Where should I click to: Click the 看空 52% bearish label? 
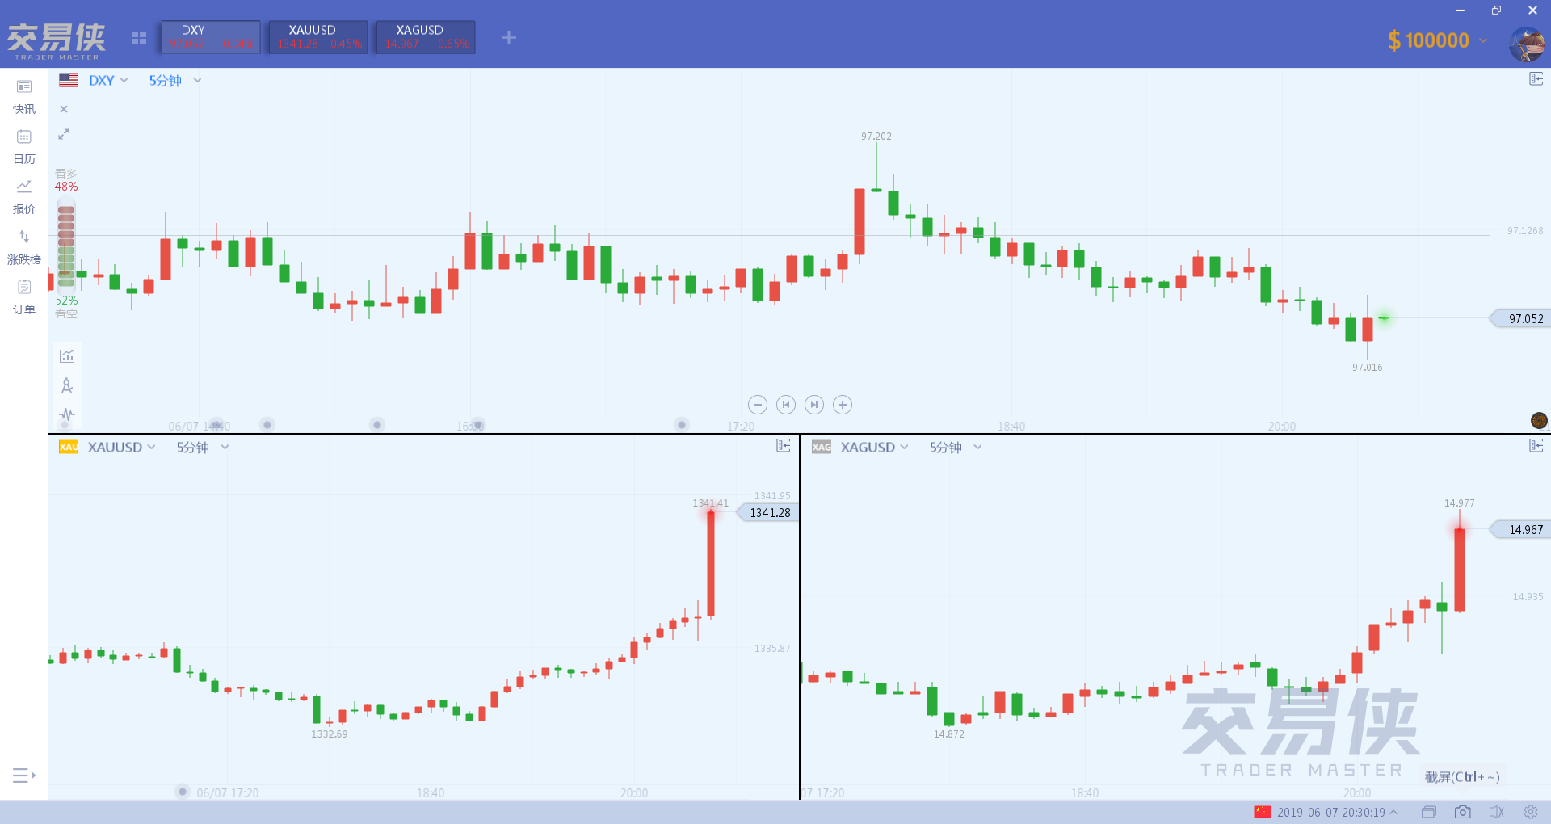coord(66,307)
